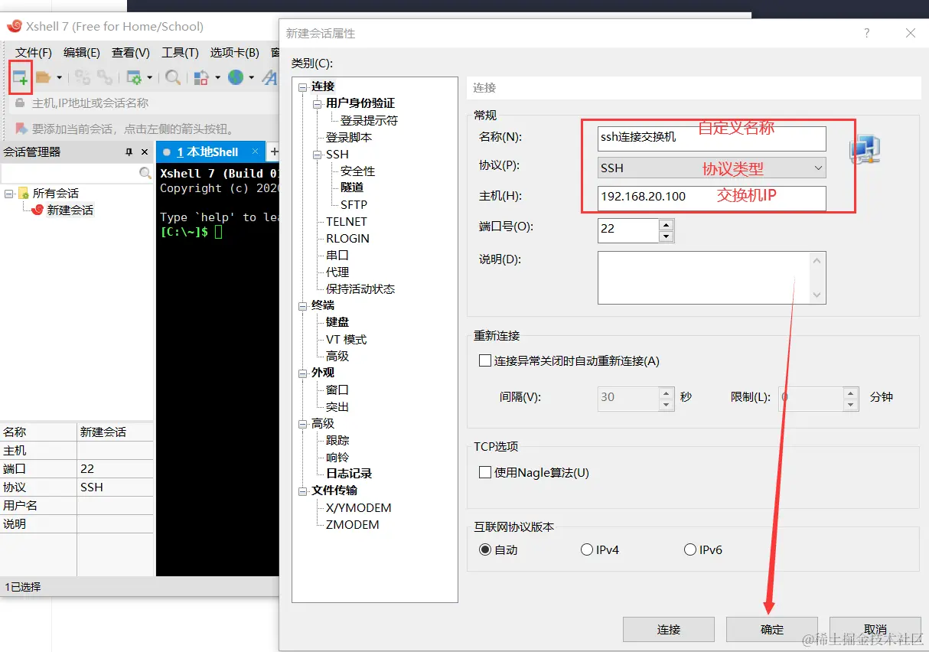Collapse the 所有会话 tree node
The width and height of the screenshot is (929, 652).
click(x=8, y=194)
